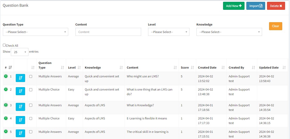Tick the Check All checkbox
The image size is (290, 139).
click(4, 45)
